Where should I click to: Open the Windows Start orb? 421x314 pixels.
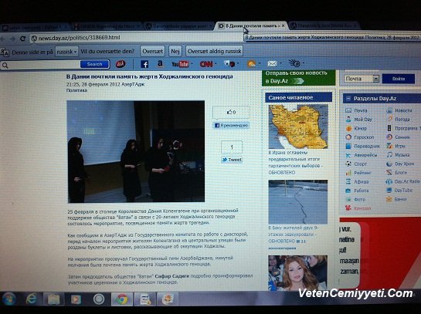(x=8, y=299)
